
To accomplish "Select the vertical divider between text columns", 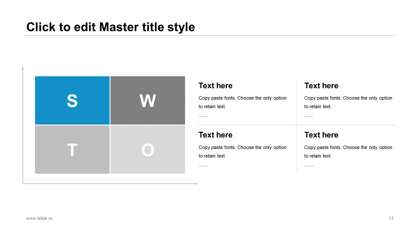I will 296,125.
